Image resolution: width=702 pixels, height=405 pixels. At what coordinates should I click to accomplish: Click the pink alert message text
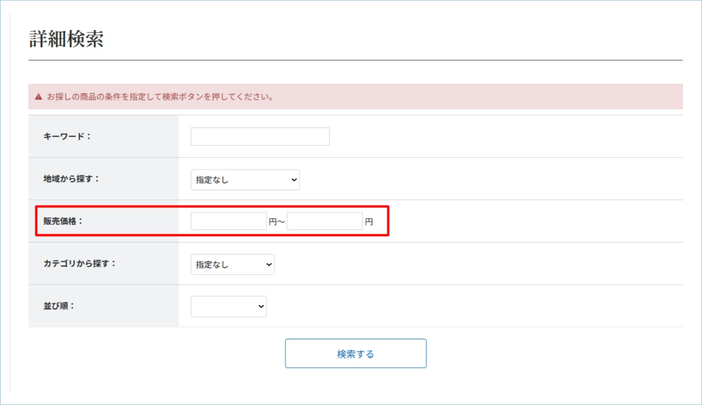click(x=160, y=97)
